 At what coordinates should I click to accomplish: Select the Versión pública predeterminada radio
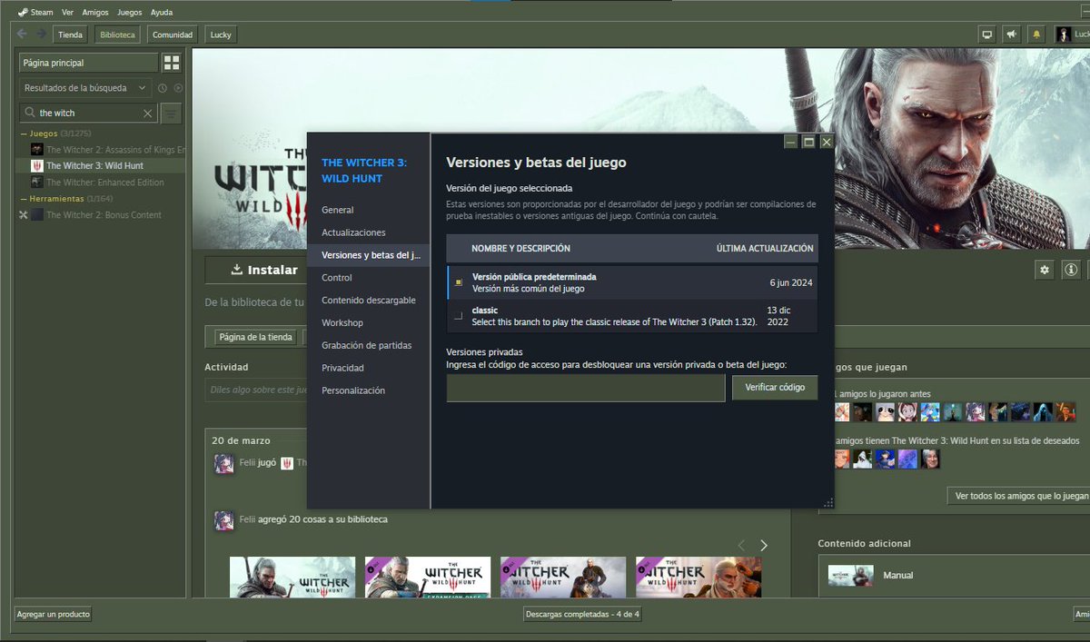point(459,282)
